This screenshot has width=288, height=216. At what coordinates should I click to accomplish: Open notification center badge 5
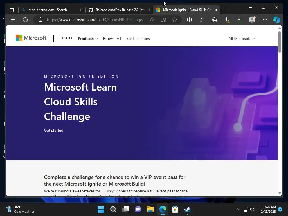[280, 209]
